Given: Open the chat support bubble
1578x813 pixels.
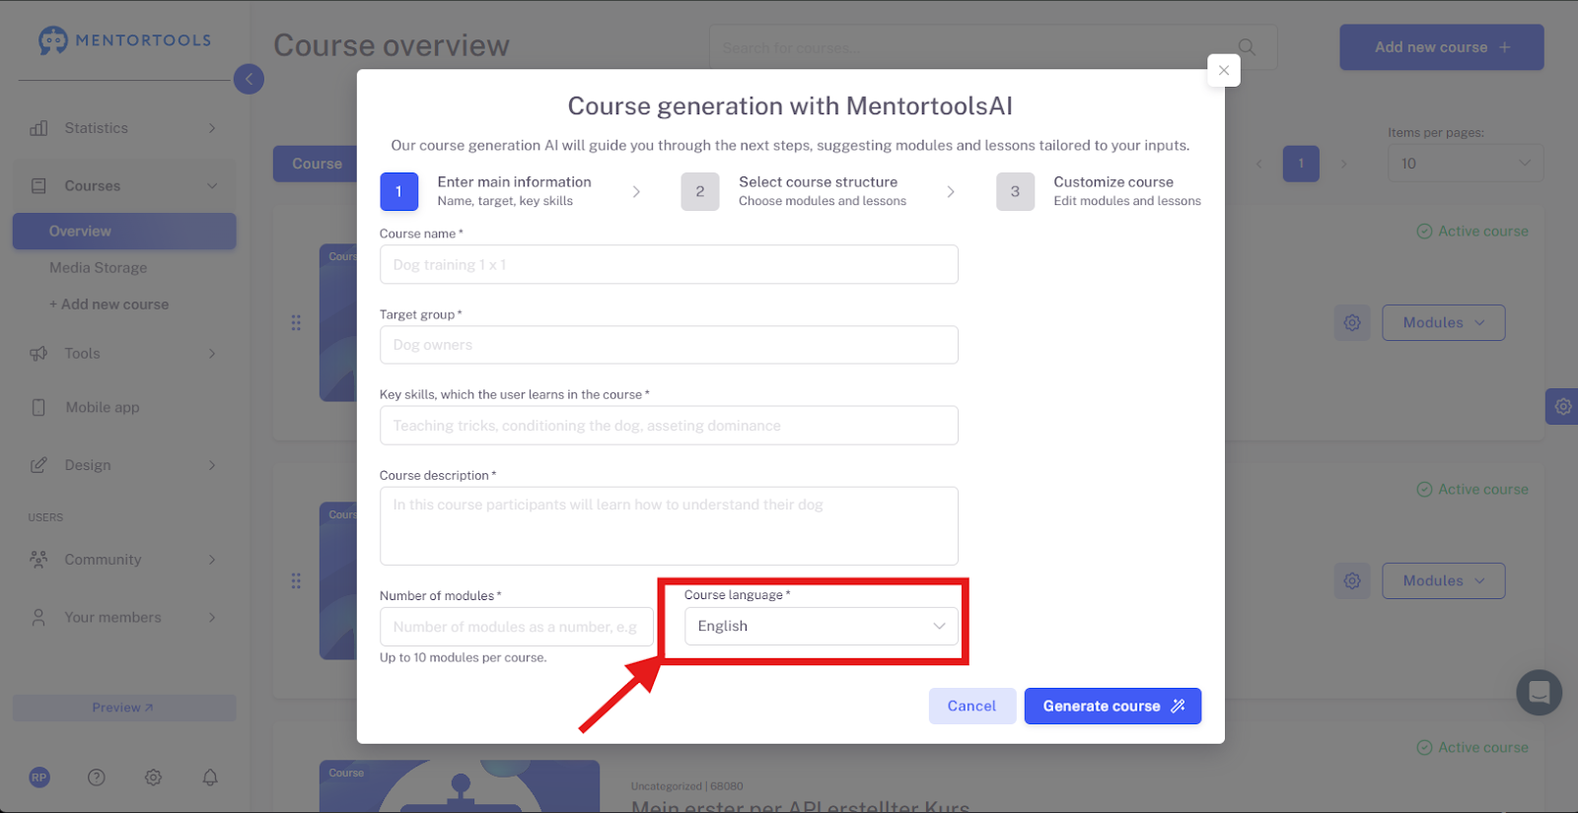Looking at the screenshot, I should point(1539,693).
